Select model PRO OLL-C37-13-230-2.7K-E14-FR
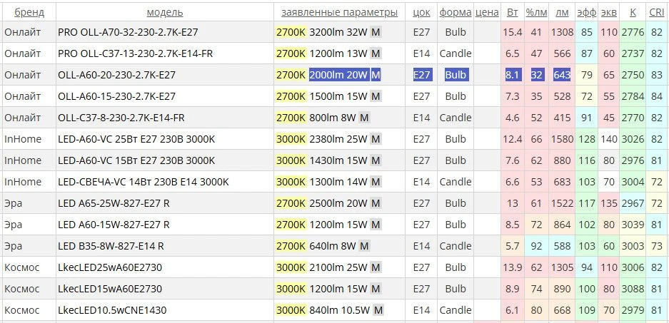The height and width of the screenshot is (323, 669). [x=135, y=53]
